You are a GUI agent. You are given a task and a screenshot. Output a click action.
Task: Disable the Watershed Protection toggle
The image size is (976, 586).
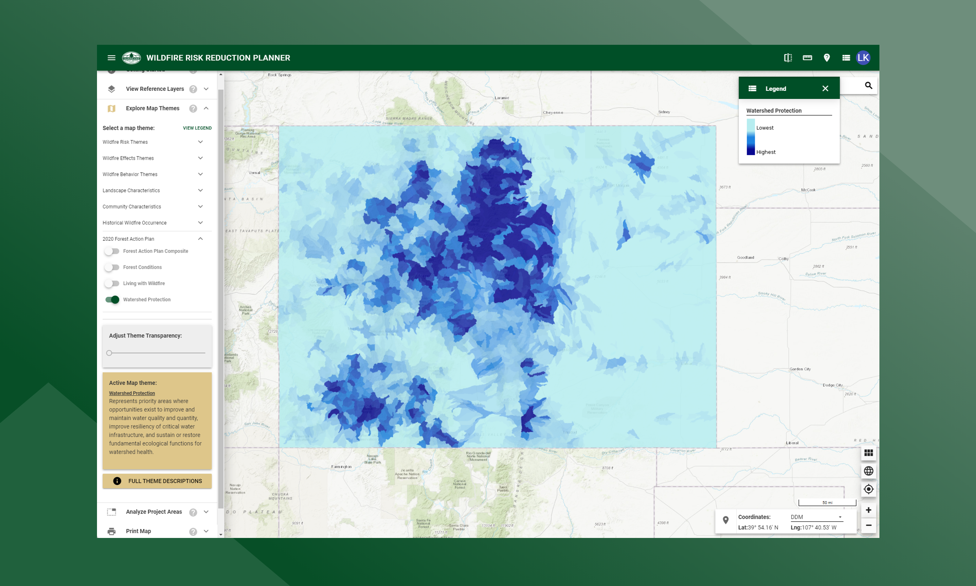(x=112, y=300)
